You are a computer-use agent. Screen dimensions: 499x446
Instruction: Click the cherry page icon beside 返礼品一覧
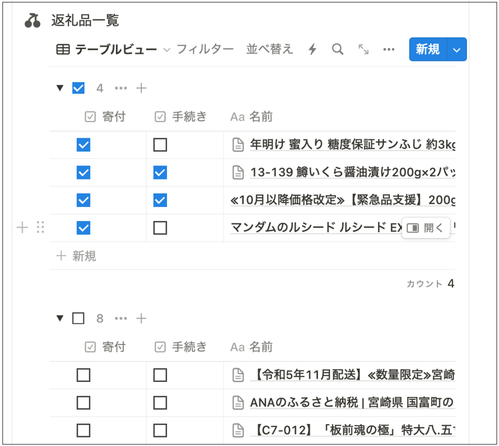point(33,21)
